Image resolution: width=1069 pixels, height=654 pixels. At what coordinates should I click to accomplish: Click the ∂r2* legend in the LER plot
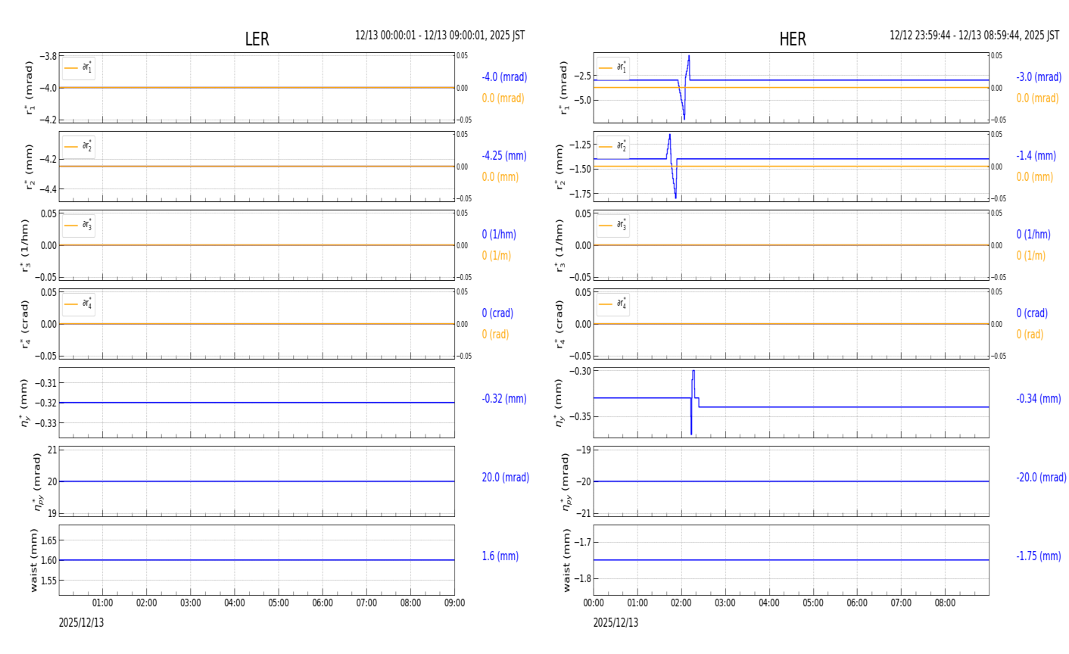pyautogui.click(x=79, y=147)
